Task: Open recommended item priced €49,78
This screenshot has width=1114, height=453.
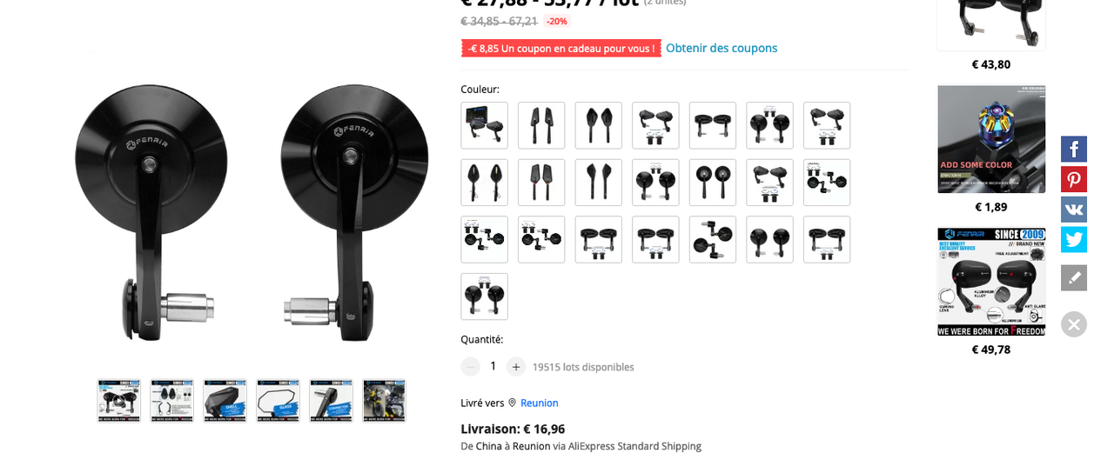Action: pos(991,282)
